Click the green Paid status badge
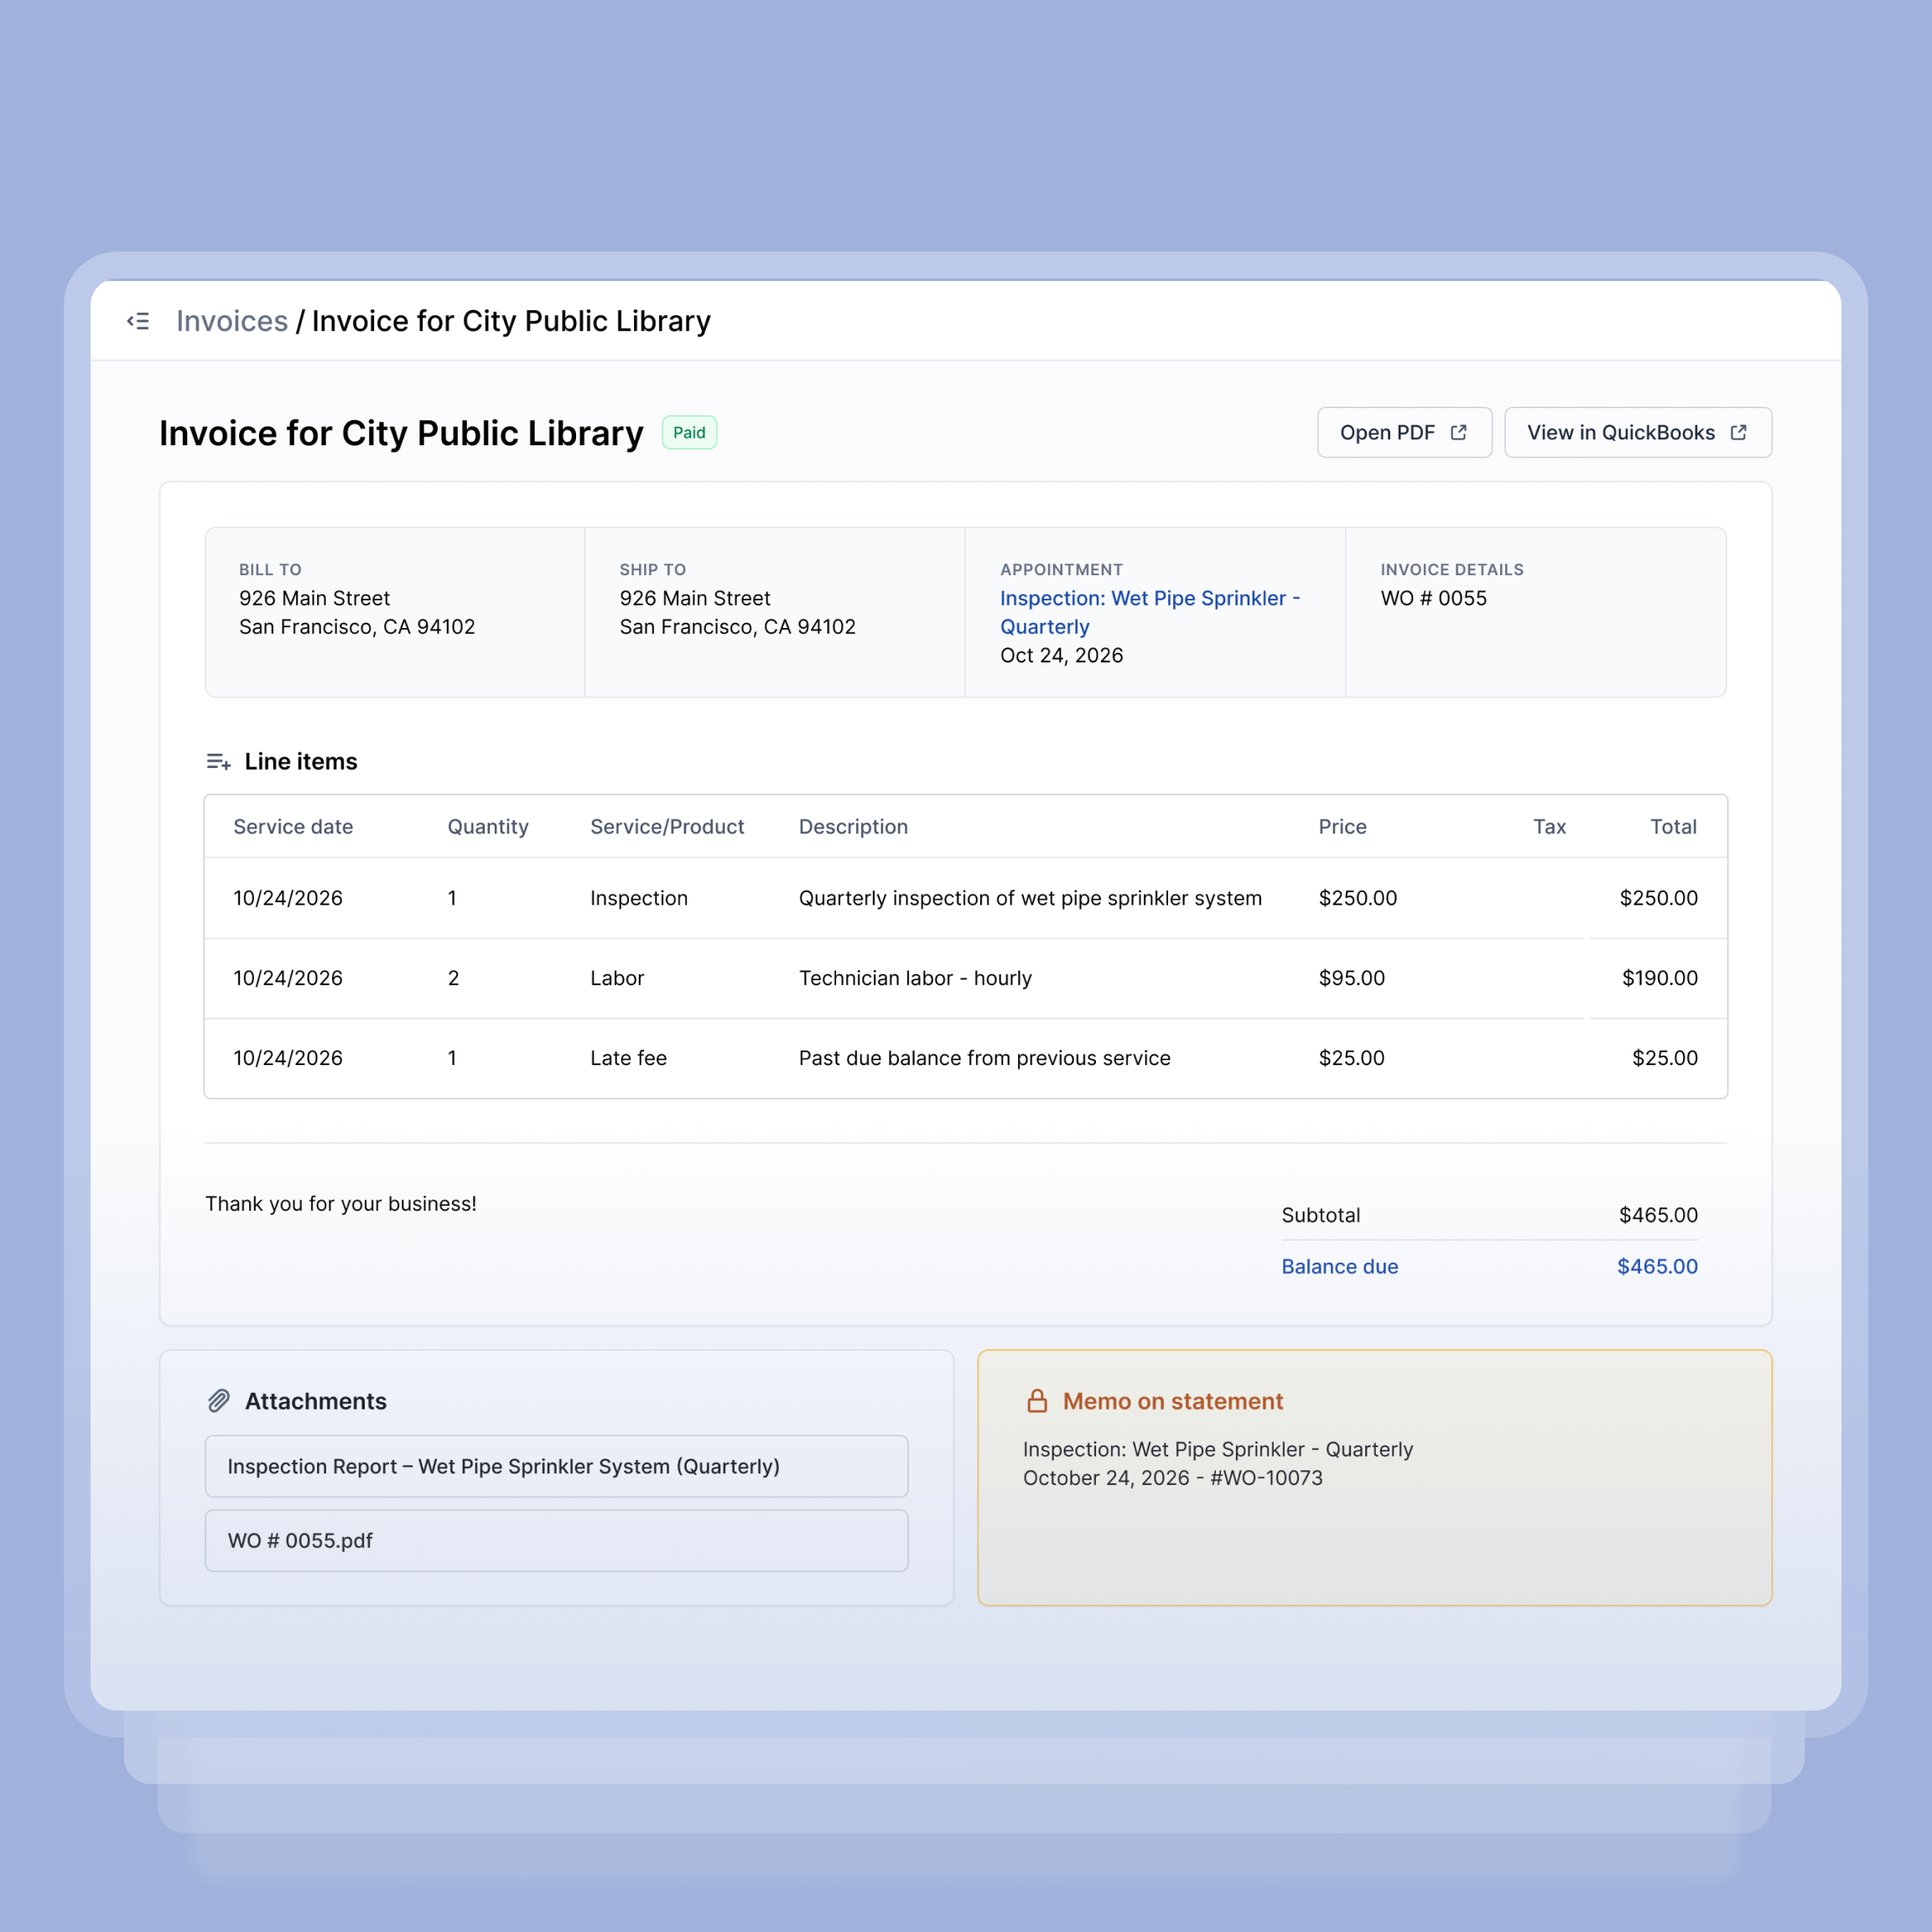 [689, 433]
